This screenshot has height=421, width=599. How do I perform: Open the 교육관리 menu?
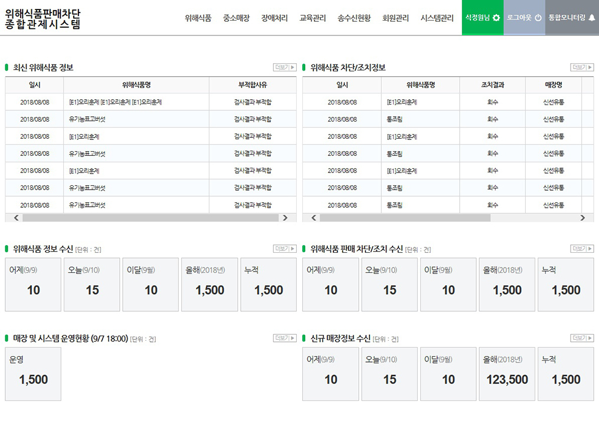[x=313, y=18]
